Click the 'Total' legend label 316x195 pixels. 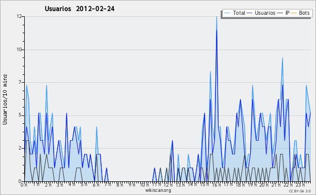[239, 13]
